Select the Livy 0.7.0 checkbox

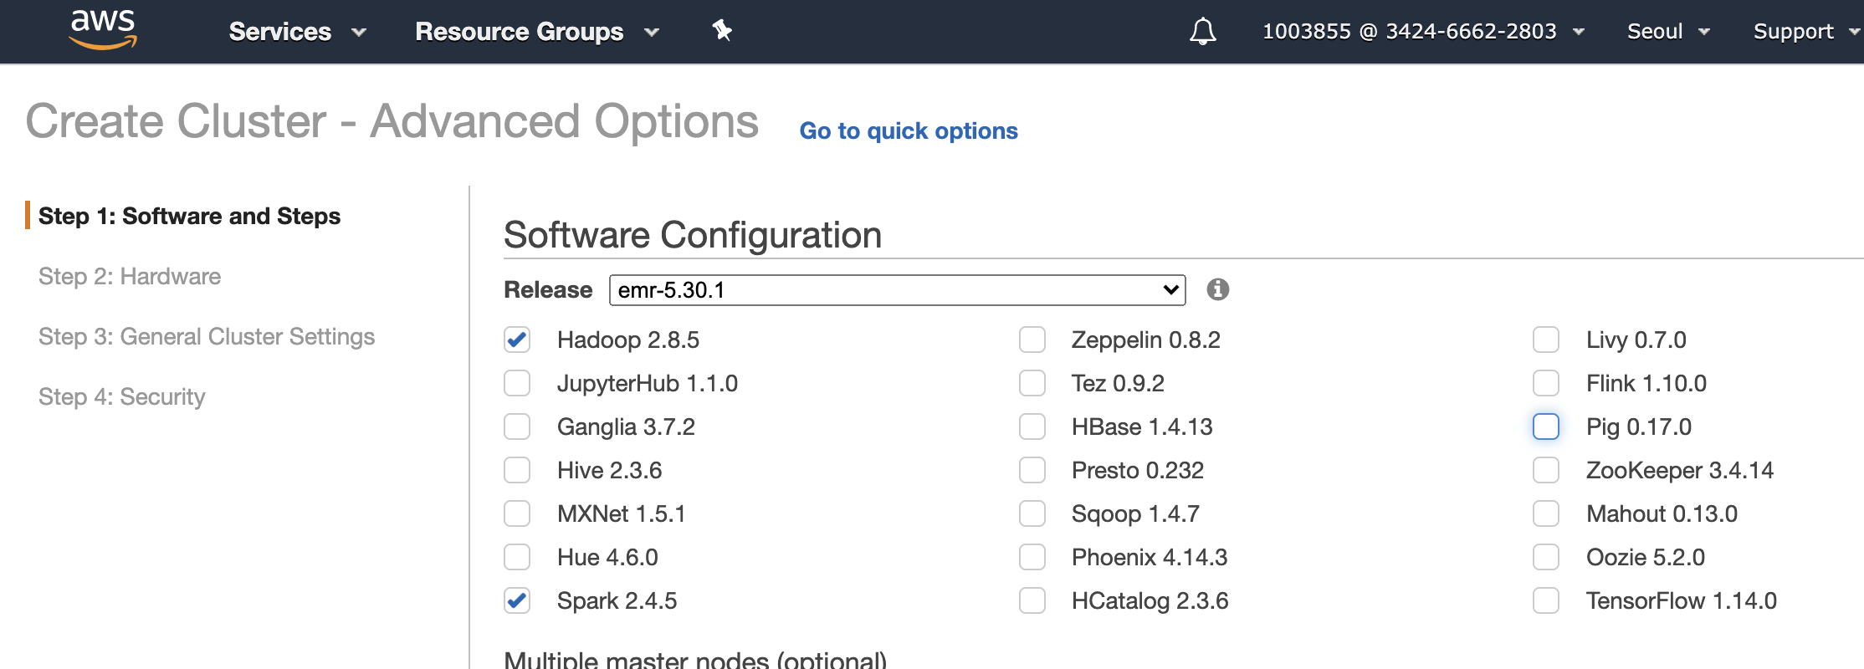1546,340
